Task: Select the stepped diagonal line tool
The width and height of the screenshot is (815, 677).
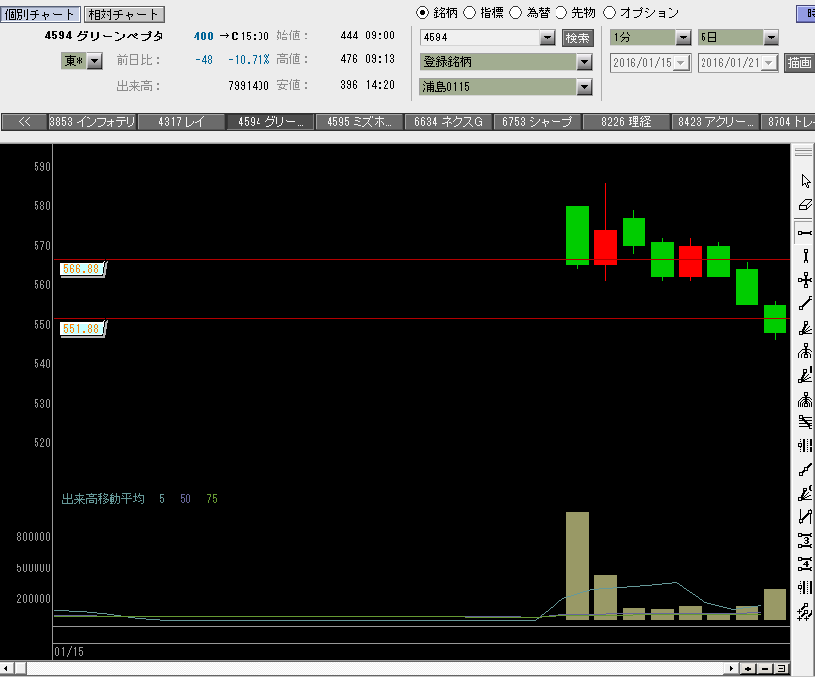Action: [805, 470]
